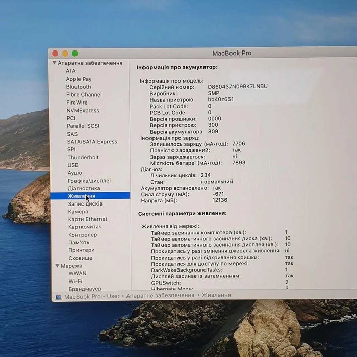This screenshot has height=357, width=357.
Task: Click the Лічильник циклів label
Action: pos(173,175)
